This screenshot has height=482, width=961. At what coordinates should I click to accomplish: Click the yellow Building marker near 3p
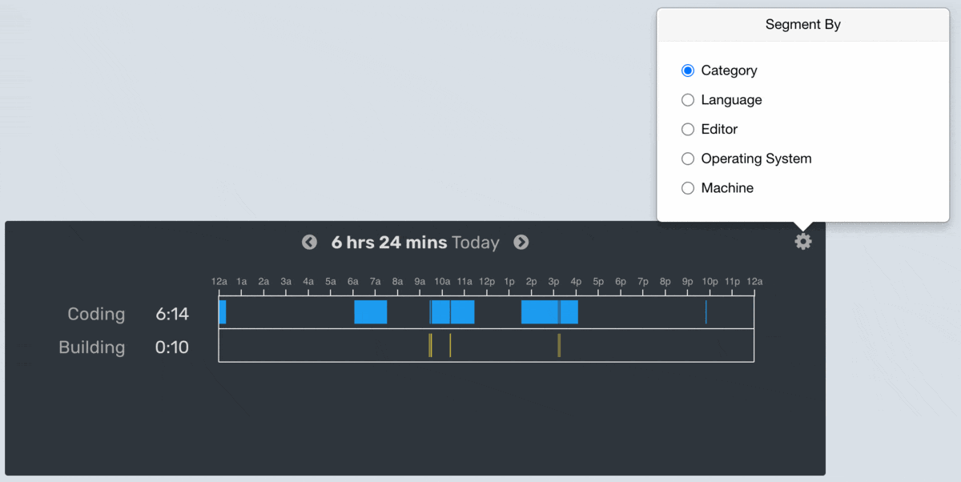(x=559, y=345)
